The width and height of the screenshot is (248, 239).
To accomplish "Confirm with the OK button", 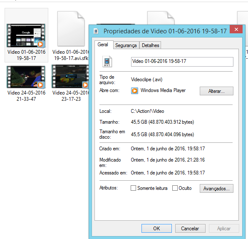I will click(156, 229).
